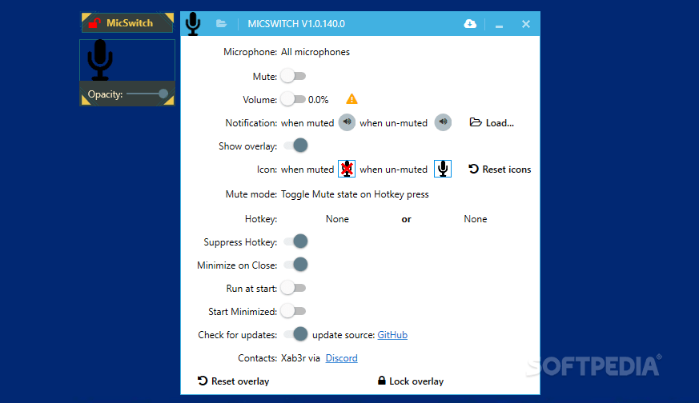Set the first Hotkey field

pos(337,219)
